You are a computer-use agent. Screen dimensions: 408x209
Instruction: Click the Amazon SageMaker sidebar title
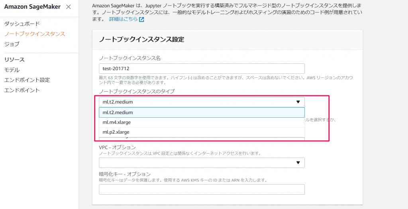coord(32,7)
